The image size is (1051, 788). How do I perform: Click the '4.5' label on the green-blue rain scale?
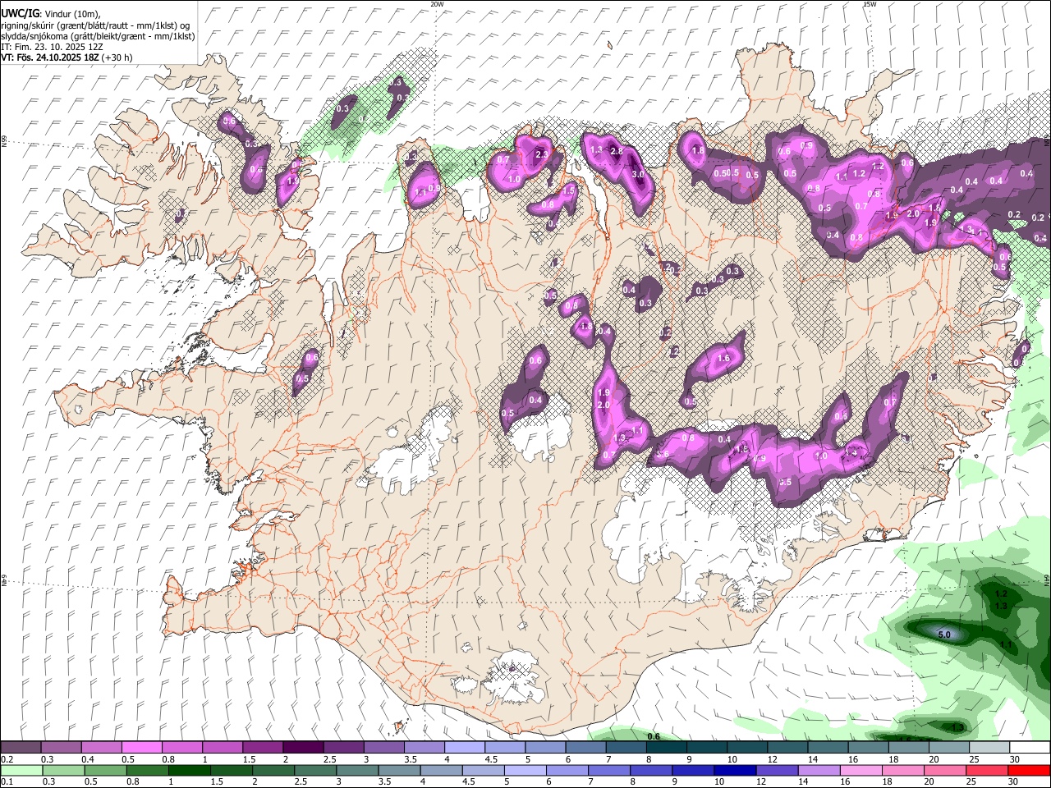(x=468, y=782)
